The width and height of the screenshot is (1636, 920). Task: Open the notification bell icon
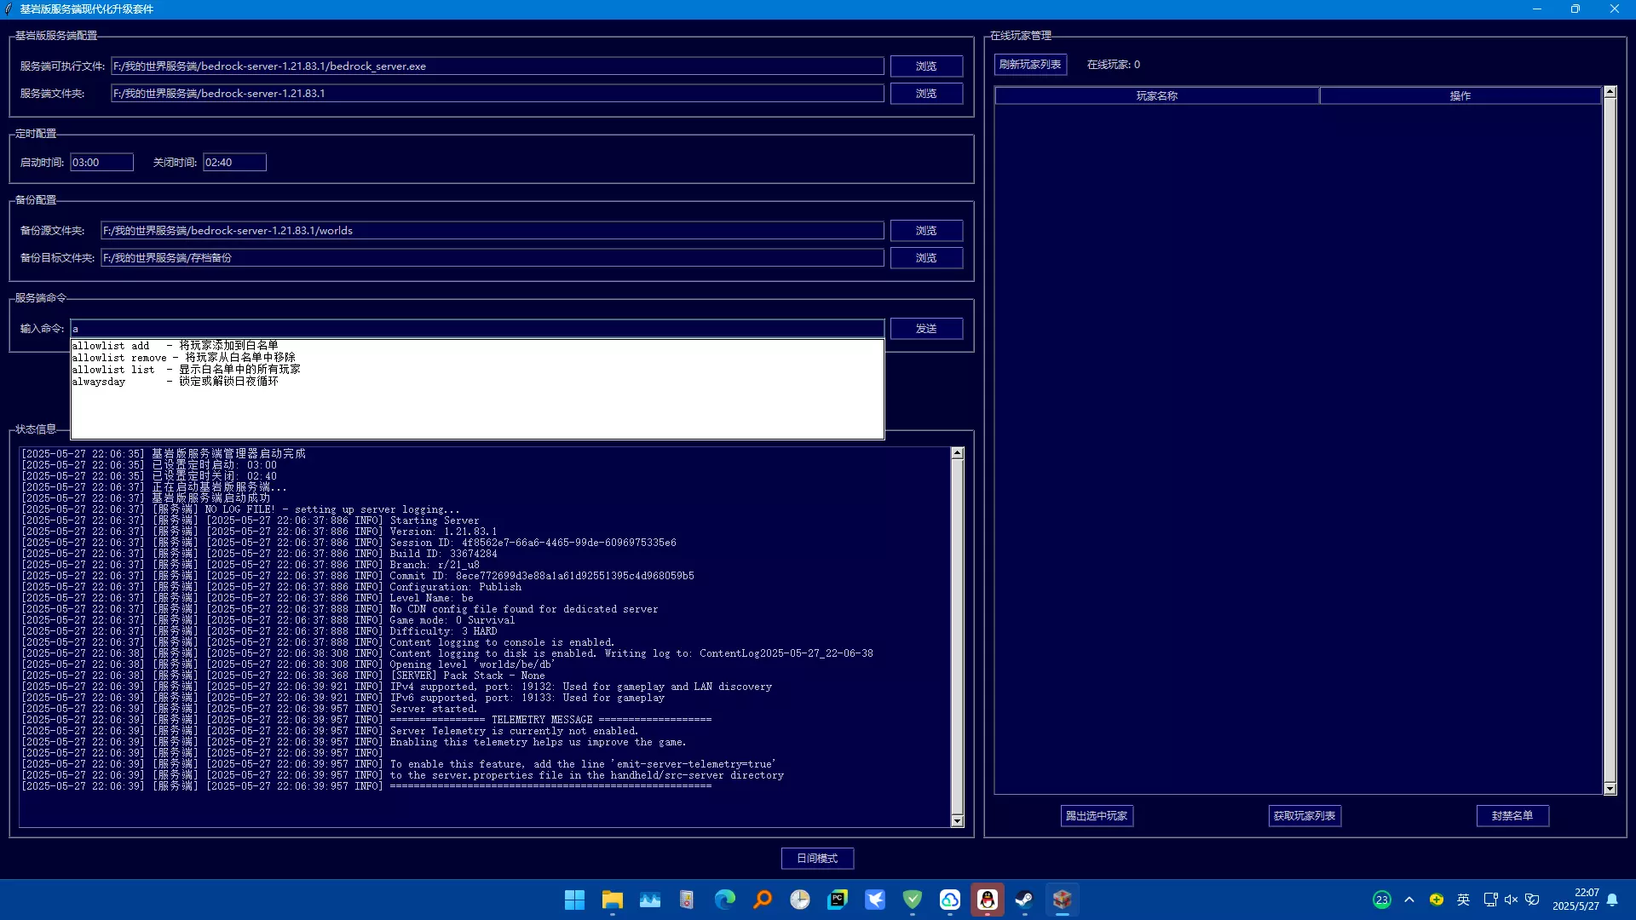pyautogui.click(x=1612, y=900)
